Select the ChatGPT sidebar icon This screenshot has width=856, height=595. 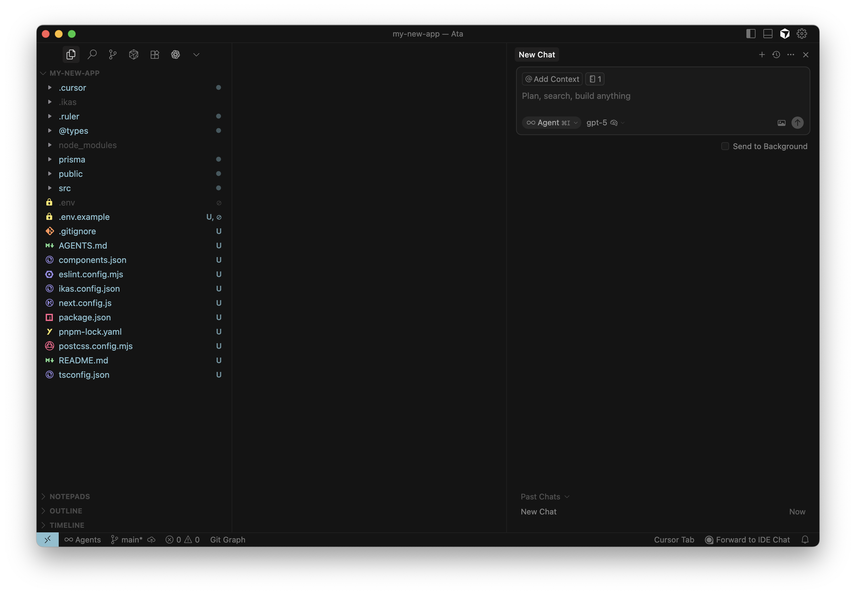(175, 54)
